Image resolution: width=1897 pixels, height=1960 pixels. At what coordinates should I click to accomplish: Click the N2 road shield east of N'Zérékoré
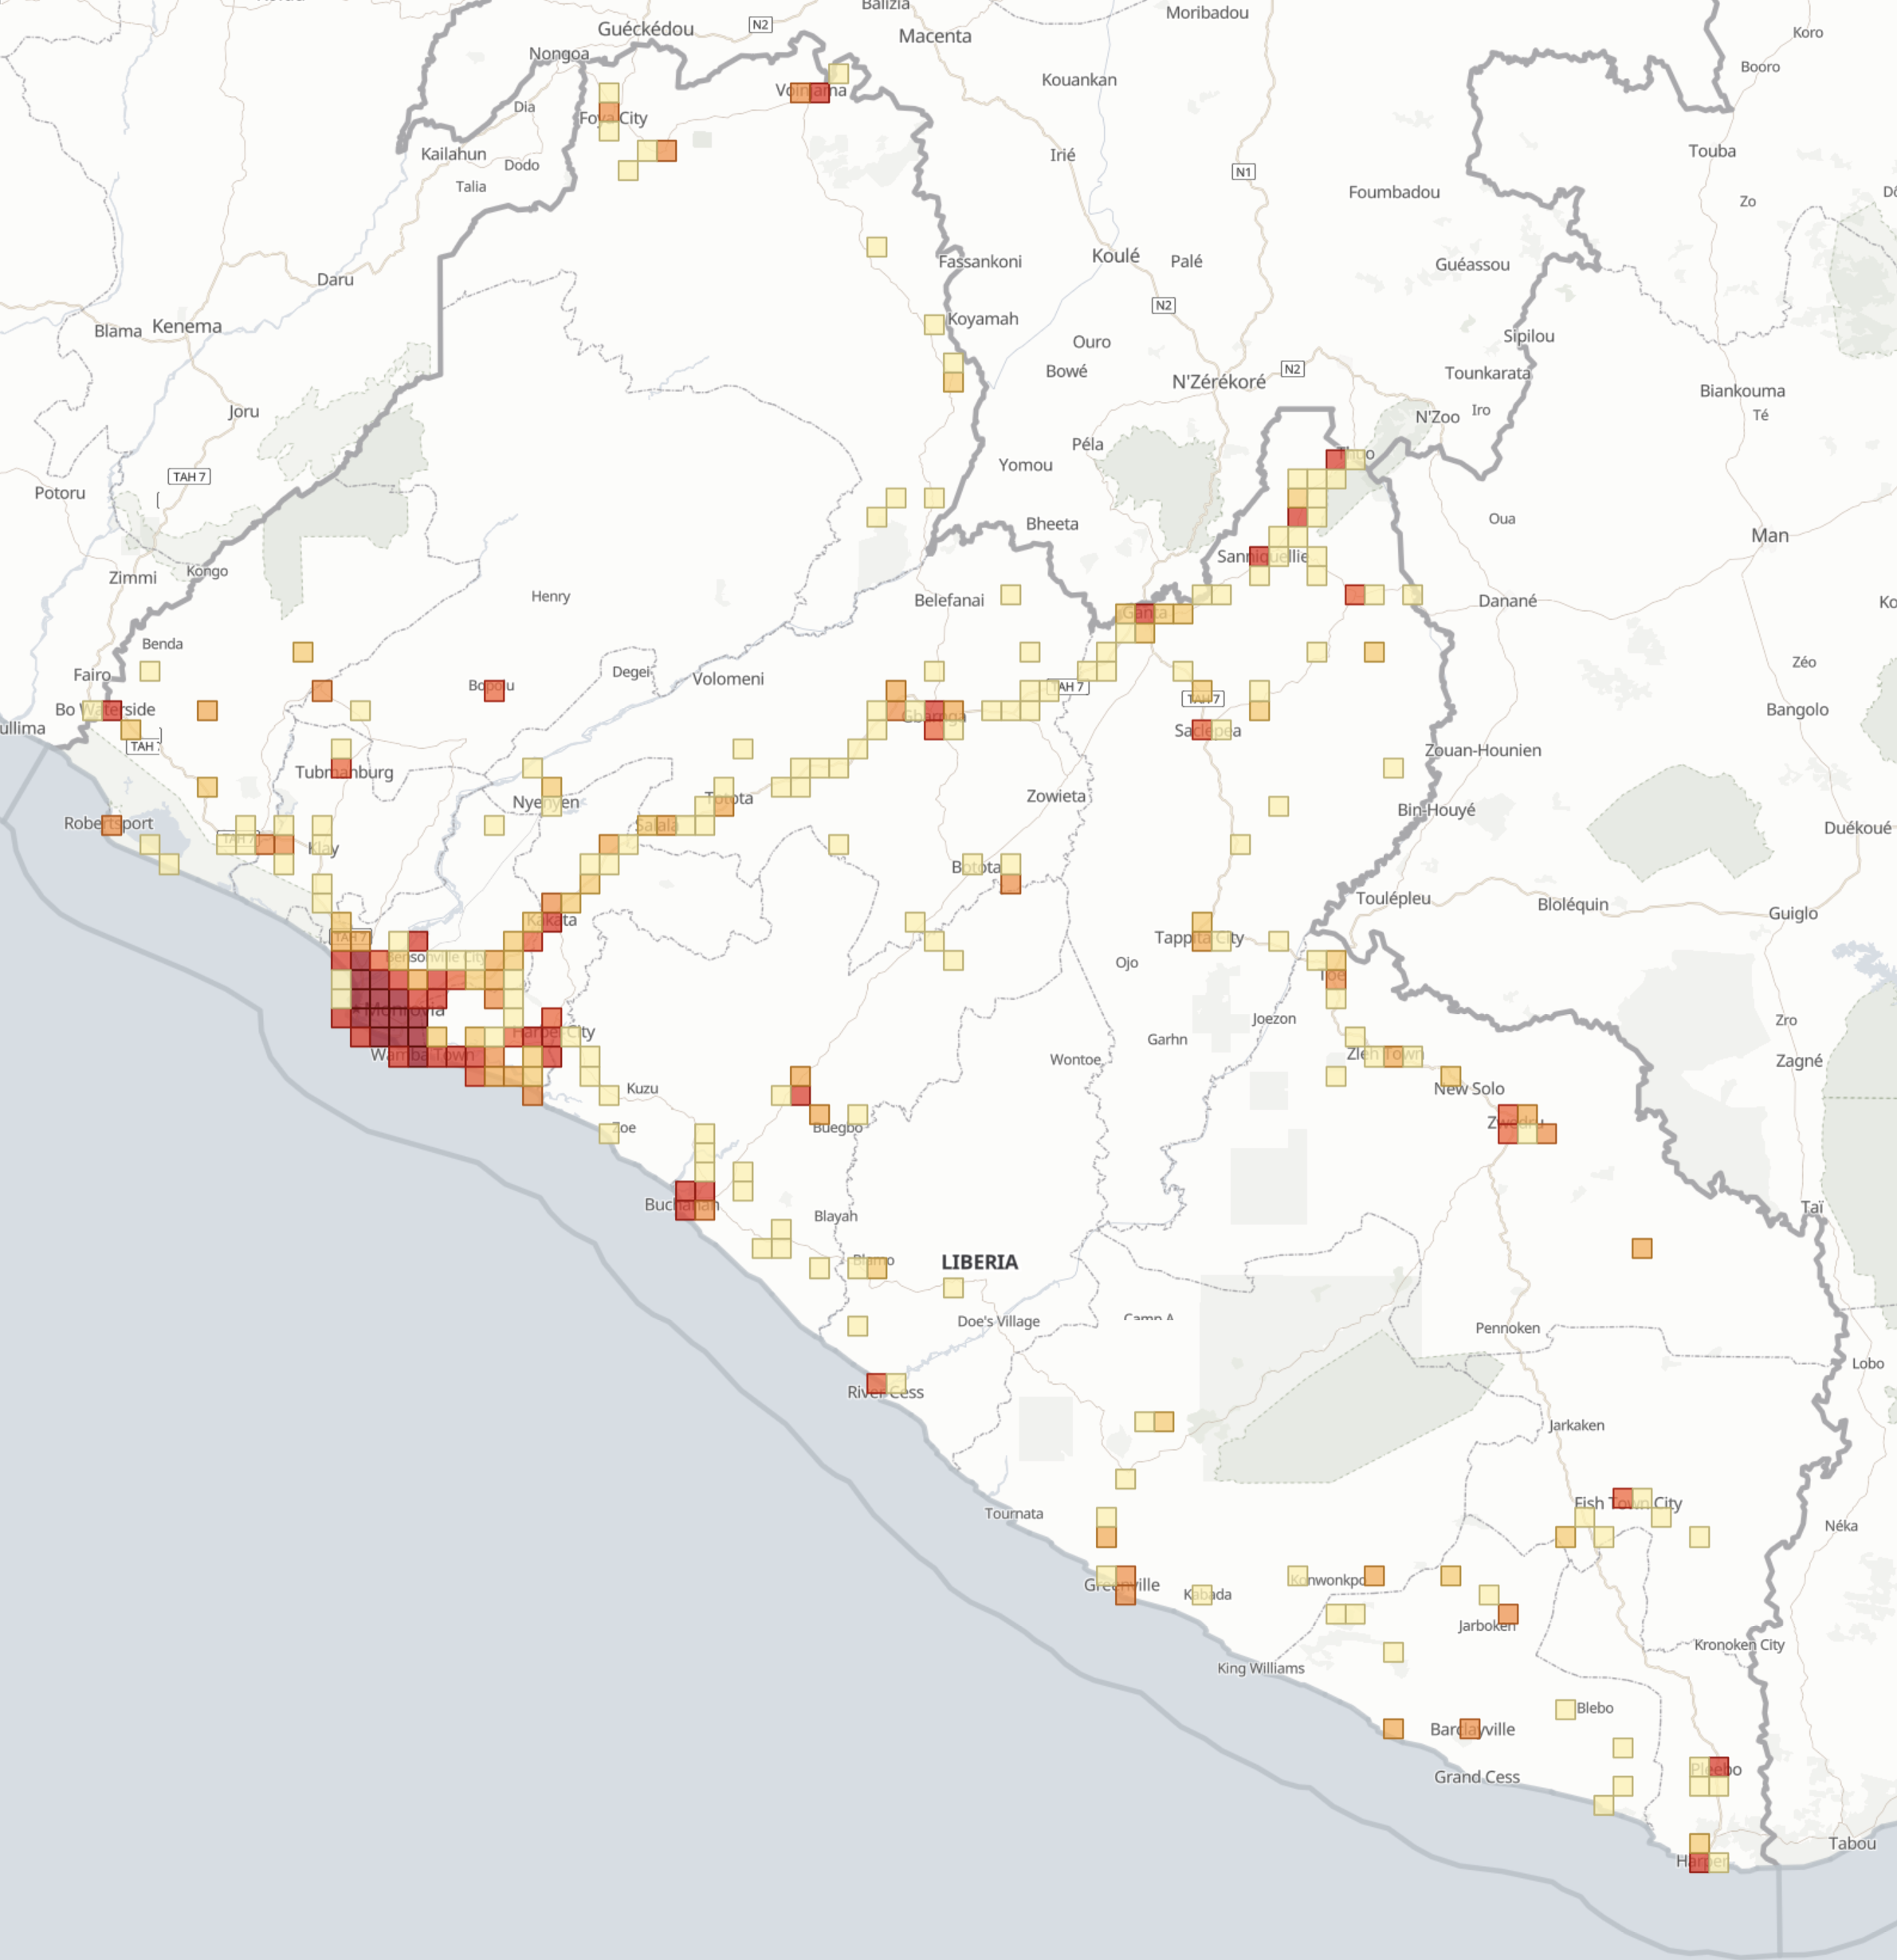coord(1293,368)
